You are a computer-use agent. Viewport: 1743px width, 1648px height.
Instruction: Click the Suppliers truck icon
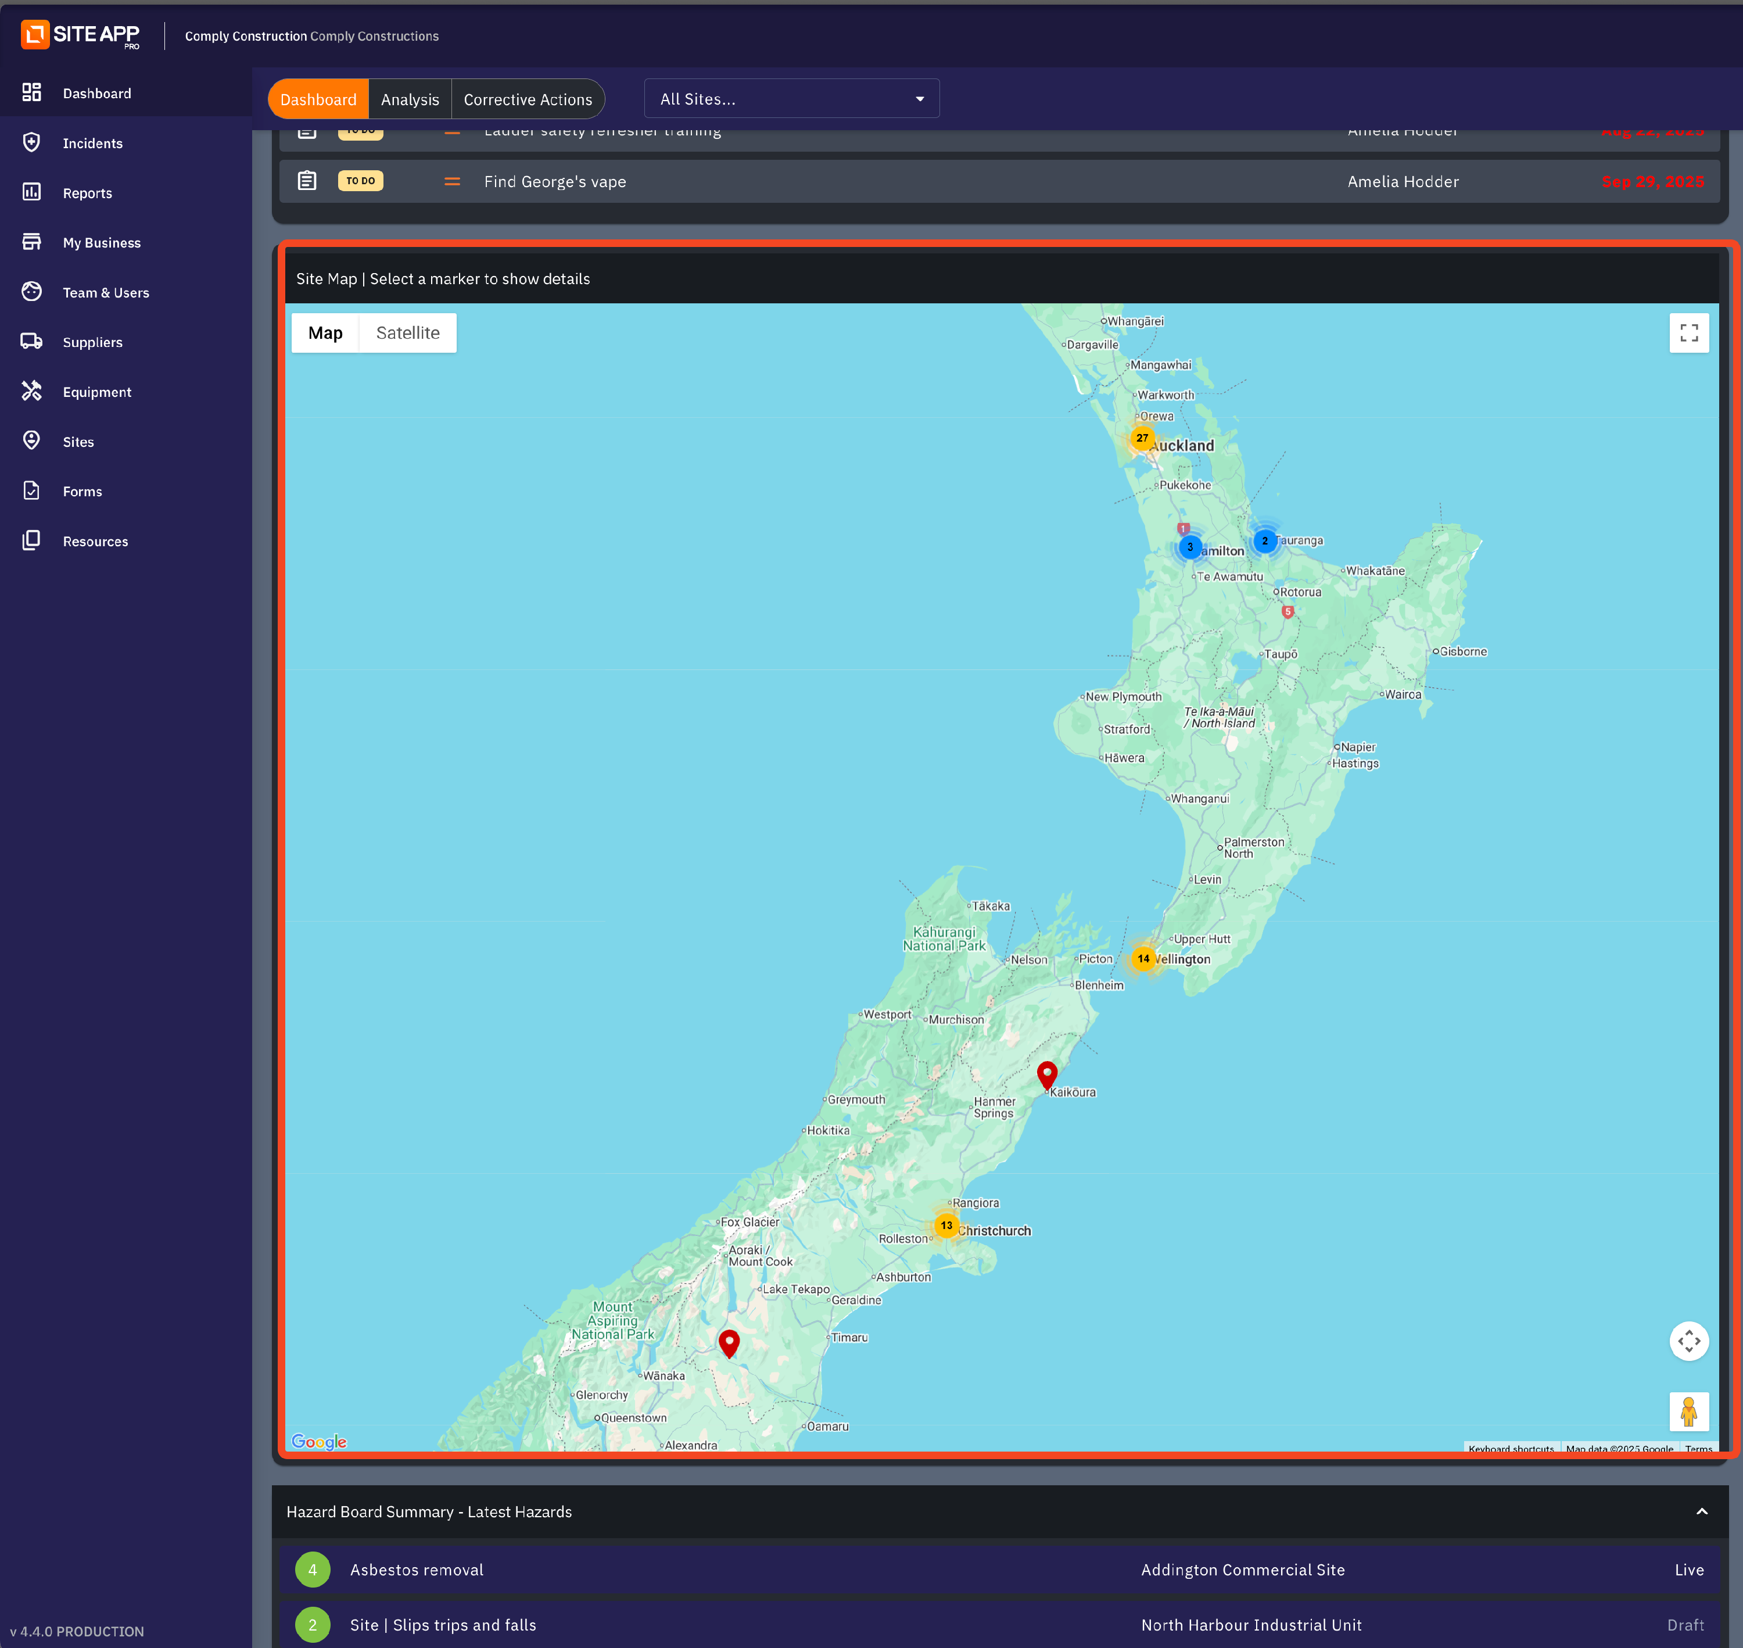31,342
